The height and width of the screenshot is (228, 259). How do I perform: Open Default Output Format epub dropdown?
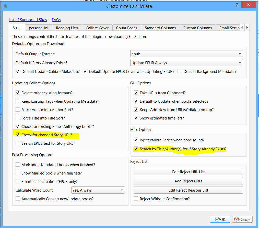[x=186, y=54]
